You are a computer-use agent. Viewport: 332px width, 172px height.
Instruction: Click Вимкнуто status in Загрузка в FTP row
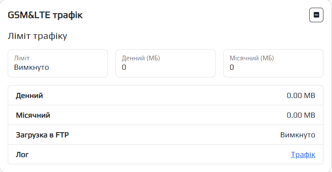pos(298,135)
